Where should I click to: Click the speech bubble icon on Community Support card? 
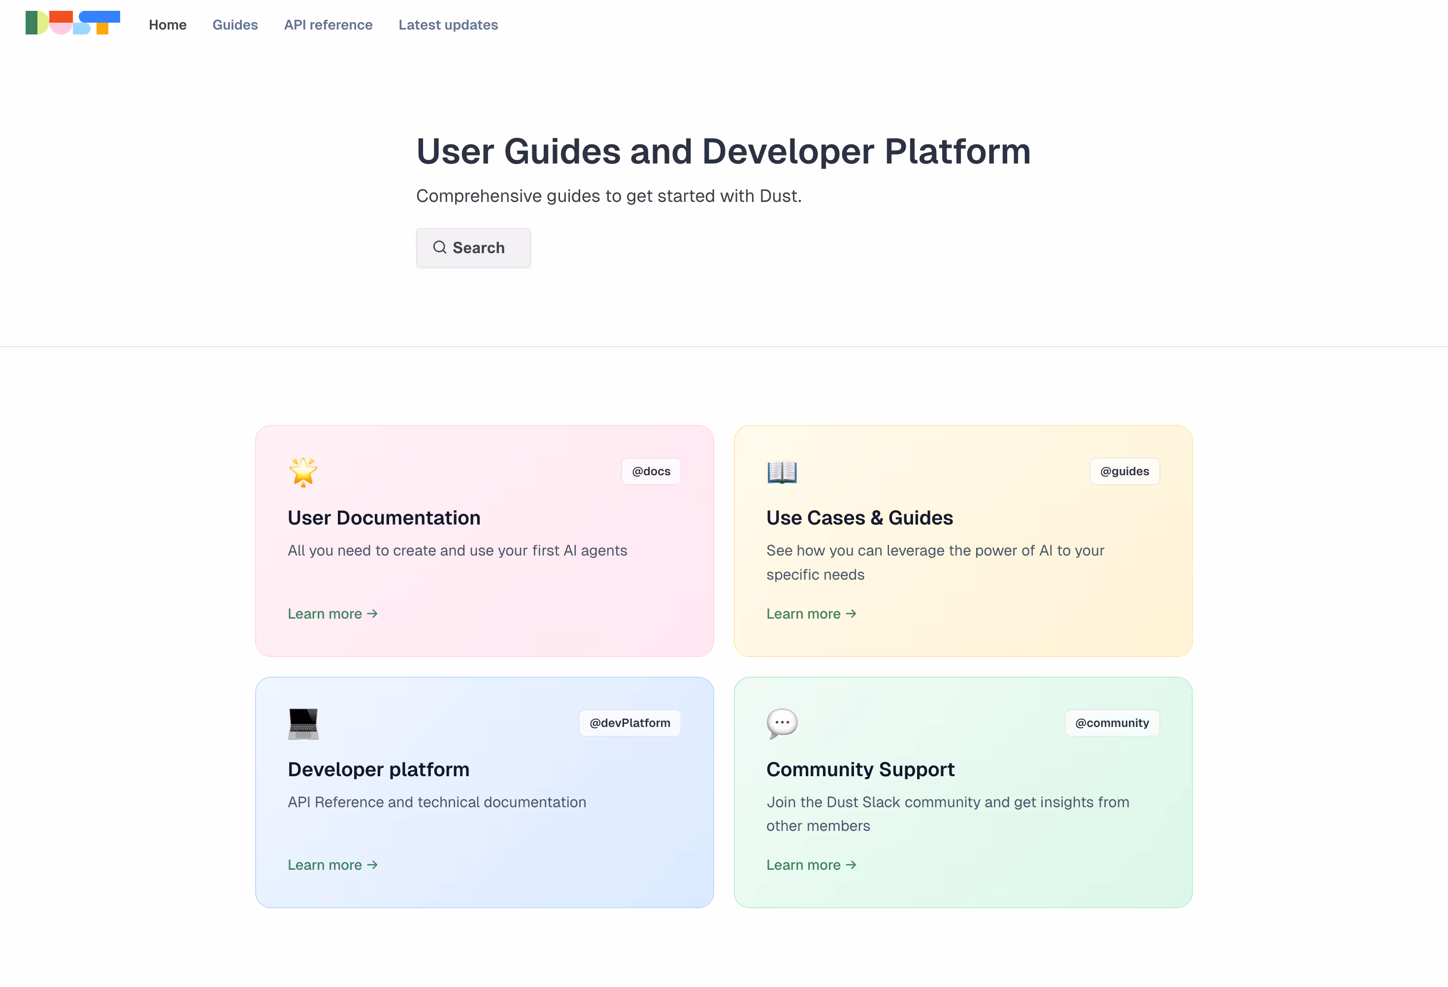pyautogui.click(x=781, y=724)
